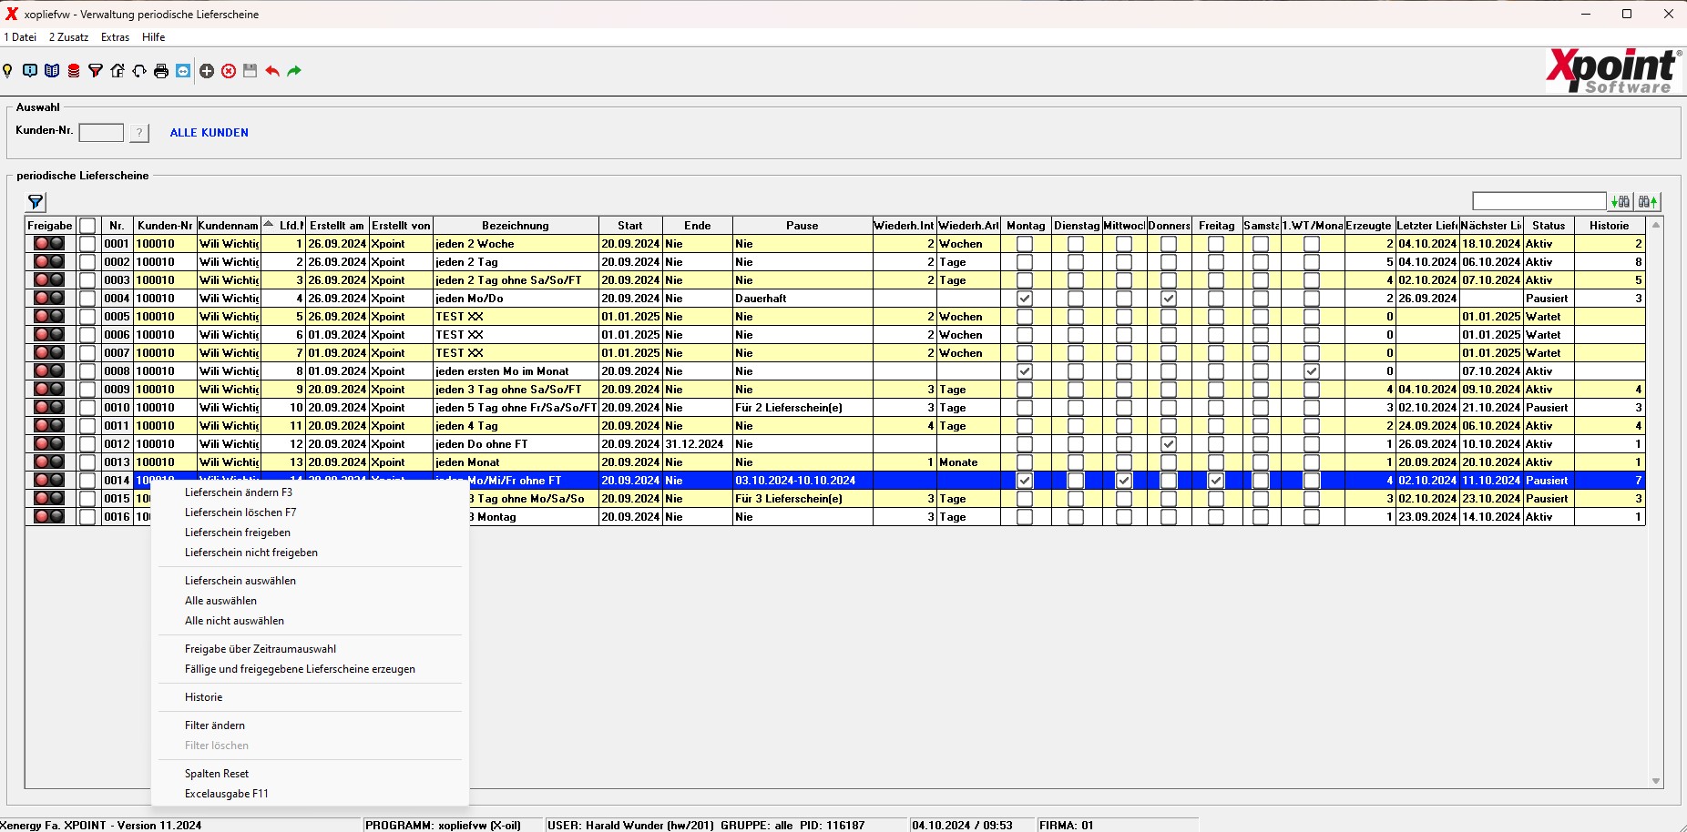Uncheck Montag checkbox for row 0004
The image size is (1687, 832).
click(1025, 299)
